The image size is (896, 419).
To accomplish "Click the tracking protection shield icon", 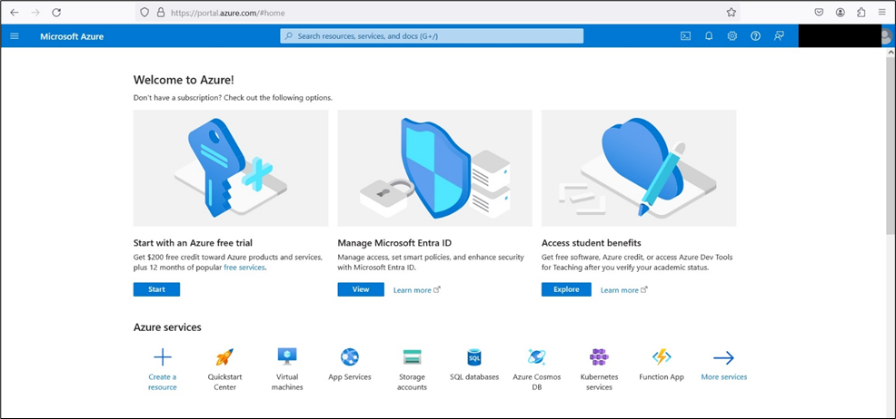I will pyautogui.click(x=144, y=12).
